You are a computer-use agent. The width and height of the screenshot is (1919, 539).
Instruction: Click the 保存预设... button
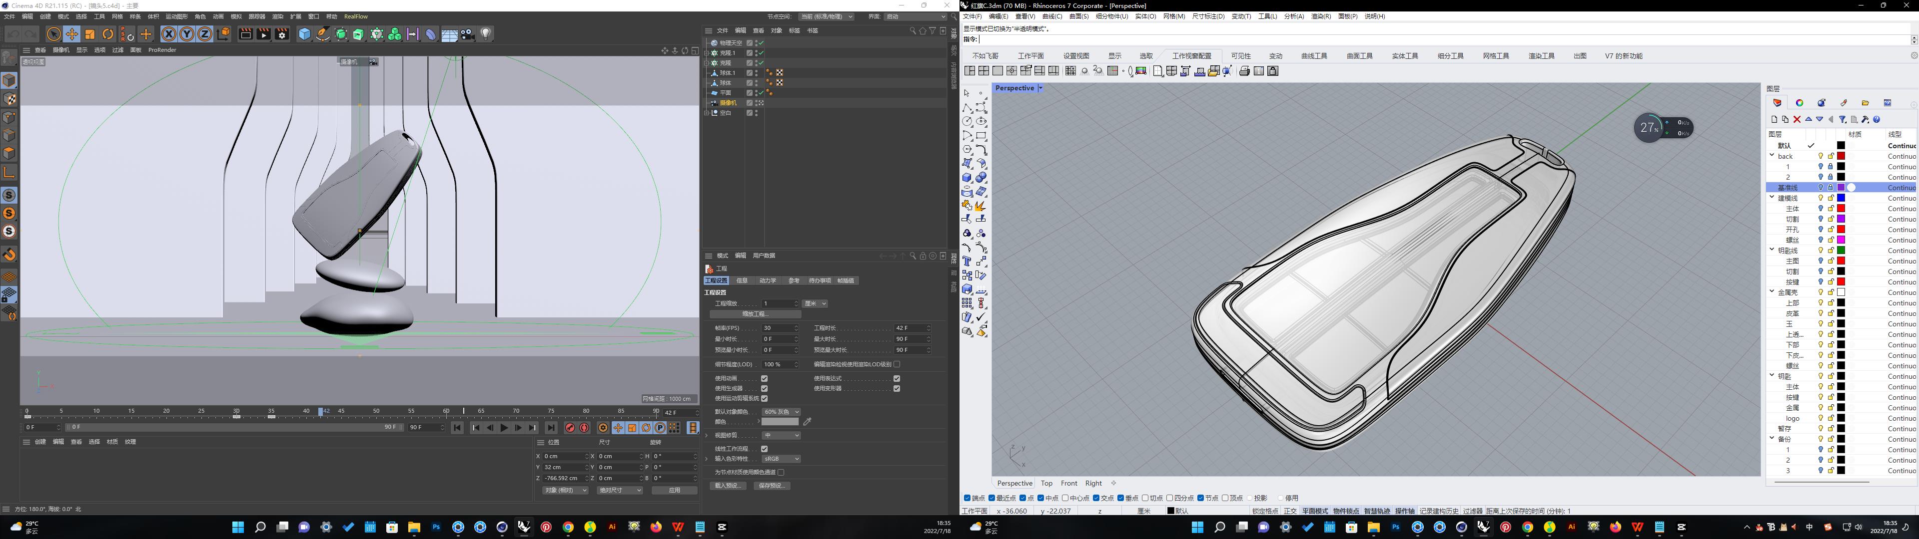(772, 486)
